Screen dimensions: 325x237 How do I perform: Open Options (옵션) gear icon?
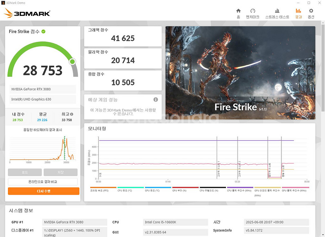click(311, 11)
